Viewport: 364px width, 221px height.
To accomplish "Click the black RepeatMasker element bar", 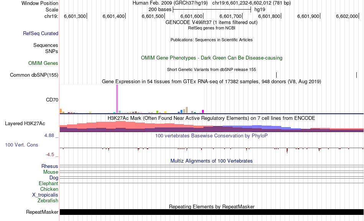I will (x=212, y=212).
